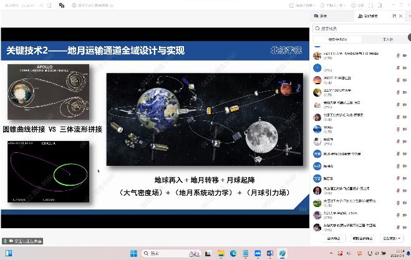Click the first participant's avatar in the list
Viewport: 411px width, 260px height.
coord(317,55)
